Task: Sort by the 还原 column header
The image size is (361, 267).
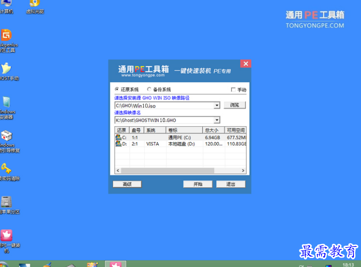Action: [x=122, y=130]
